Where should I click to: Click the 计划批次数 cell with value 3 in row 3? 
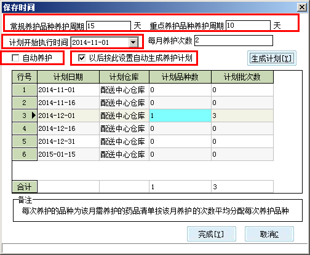click(x=242, y=116)
